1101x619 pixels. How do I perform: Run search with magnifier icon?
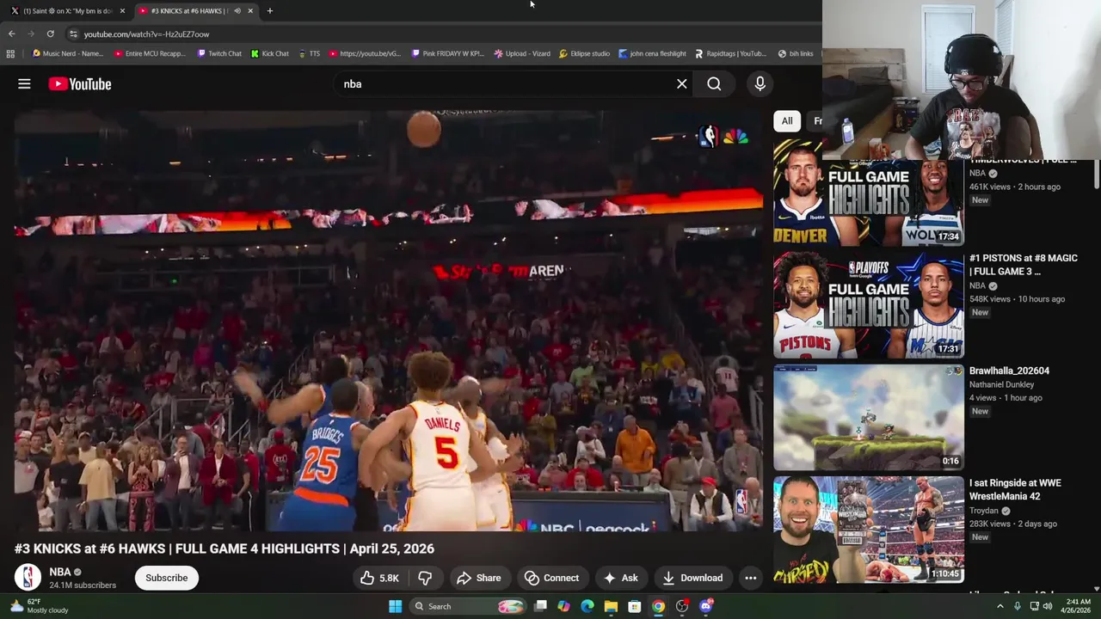point(714,84)
